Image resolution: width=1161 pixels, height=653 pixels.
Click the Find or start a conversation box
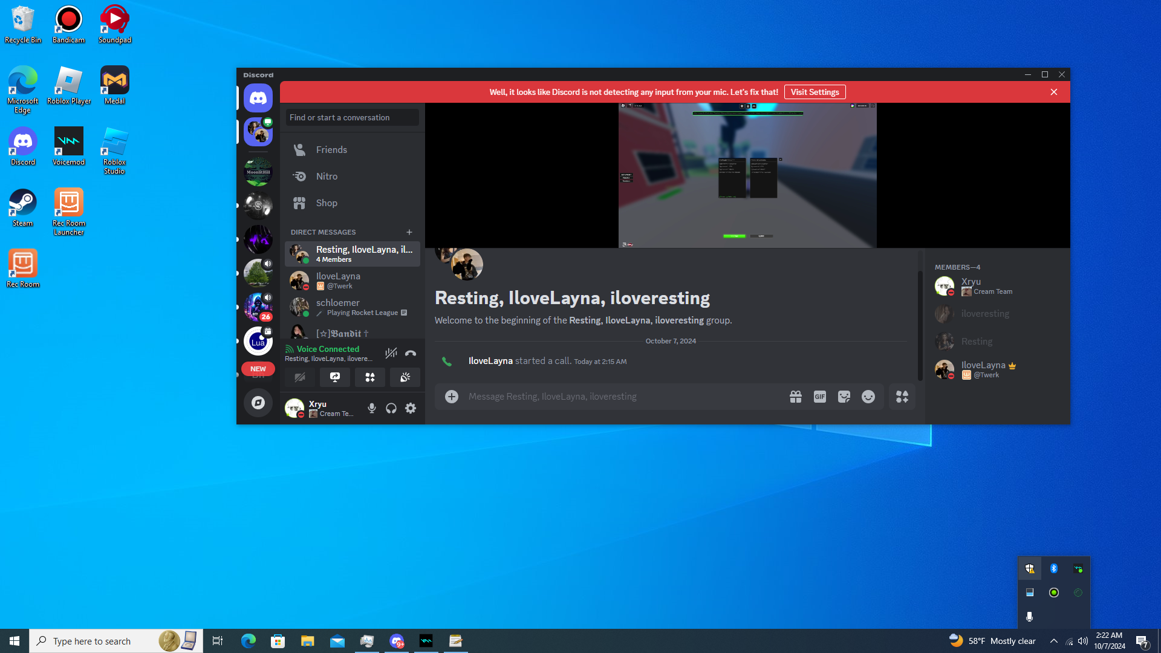[x=352, y=117]
